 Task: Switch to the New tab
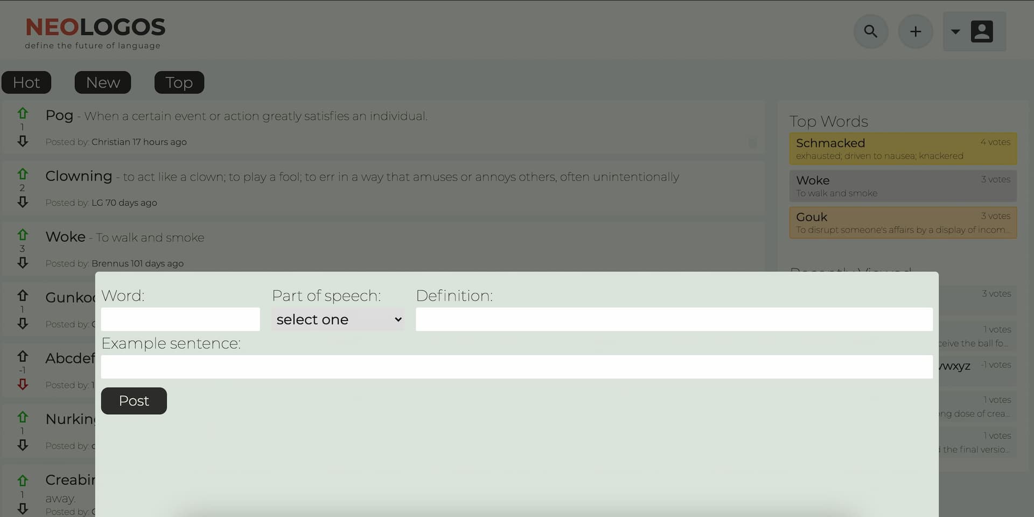(x=103, y=82)
